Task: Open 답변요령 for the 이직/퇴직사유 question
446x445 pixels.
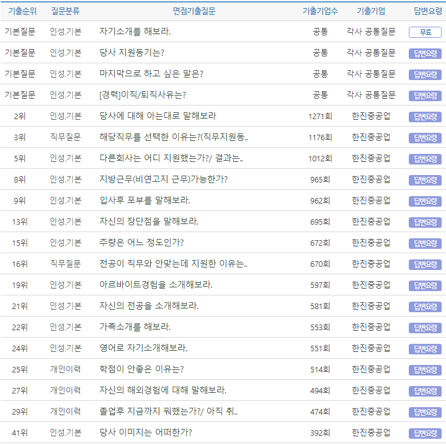Action: (425, 96)
